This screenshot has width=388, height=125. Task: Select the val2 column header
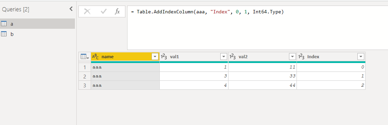point(262,57)
